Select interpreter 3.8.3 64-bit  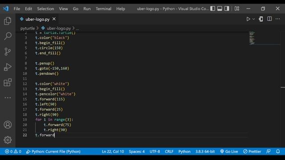coord(205,152)
